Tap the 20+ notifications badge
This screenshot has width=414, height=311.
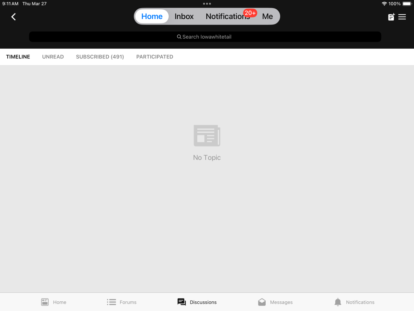[x=250, y=13]
